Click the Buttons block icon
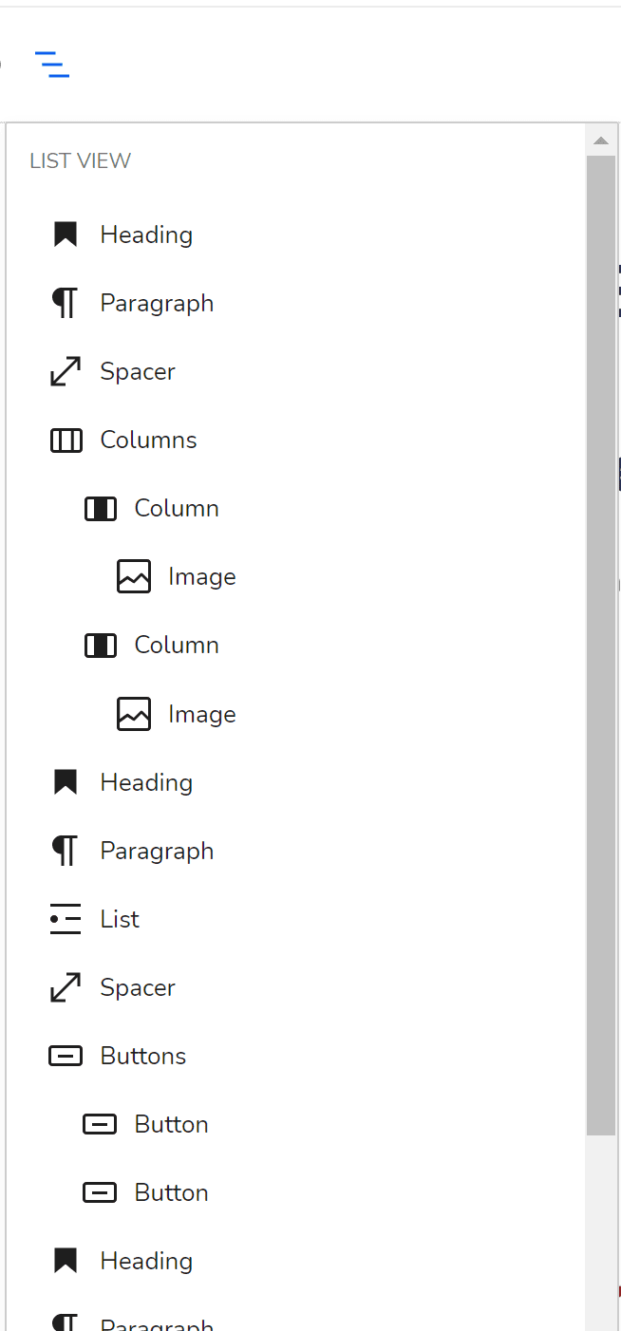The width and height of the screenshot is (621, 1331). (x=66, y=1056)
